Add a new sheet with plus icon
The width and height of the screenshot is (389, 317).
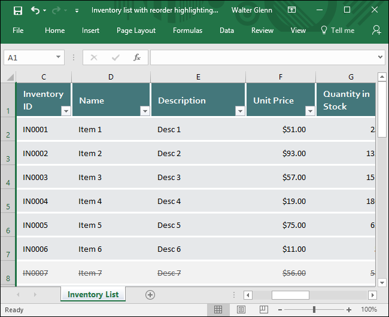tap(150, 294)
